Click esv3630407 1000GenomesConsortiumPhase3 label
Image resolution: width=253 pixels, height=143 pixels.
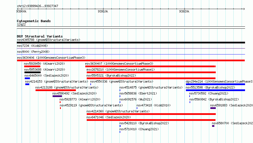click(x=119, y=64)
